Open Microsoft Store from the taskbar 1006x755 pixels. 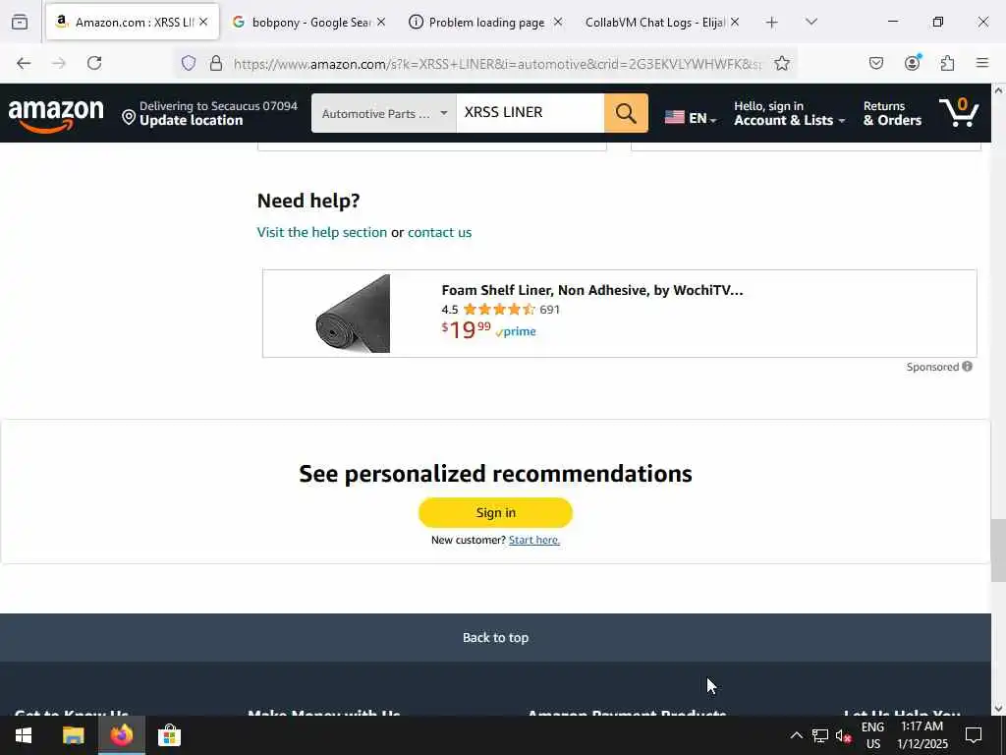[169, 735]
